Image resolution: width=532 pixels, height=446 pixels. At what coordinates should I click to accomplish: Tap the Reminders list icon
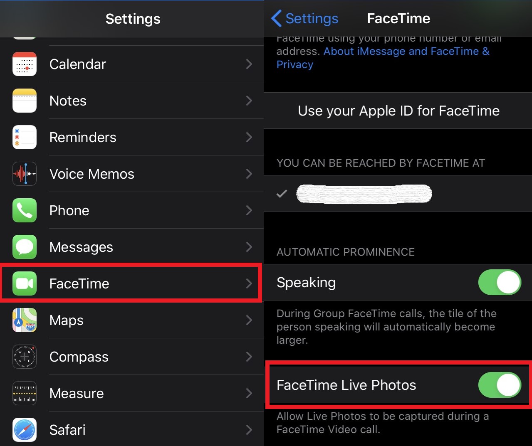(25, 137)
